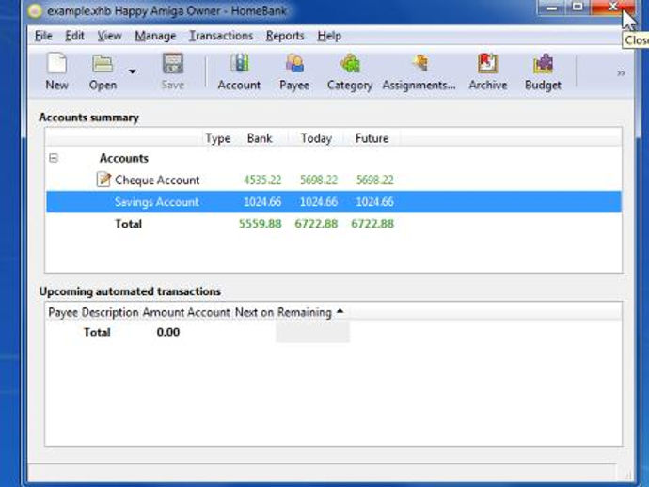Open the Manage menu
Viewport: 649px width, 487px height.
(x=155, y=36)
